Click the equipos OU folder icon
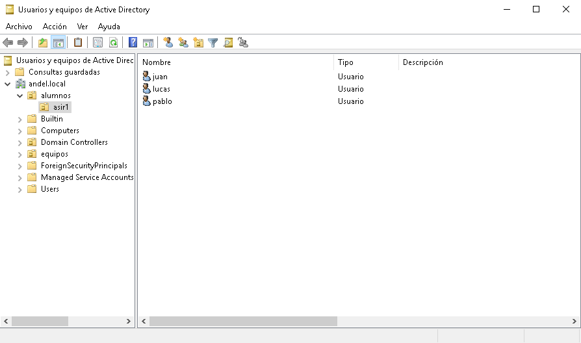 [32, 154]
